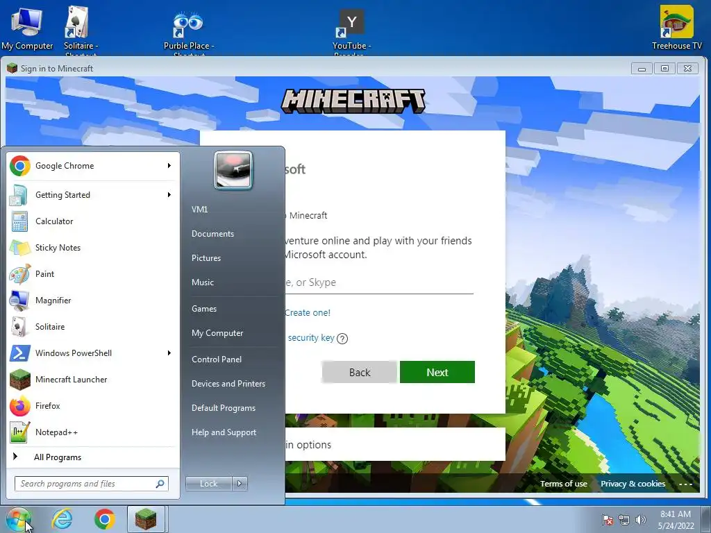The width and height of the screenshot is (711, 533).
Task: Minimize the Sign in to Minecraft window
Action: (x=642, y=69)
